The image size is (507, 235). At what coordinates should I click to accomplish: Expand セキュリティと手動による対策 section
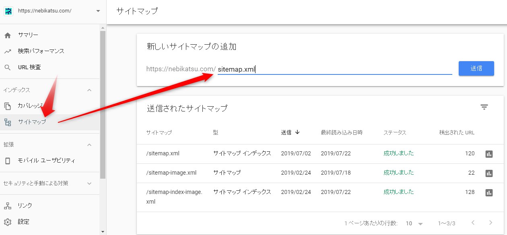pos(89,183)
